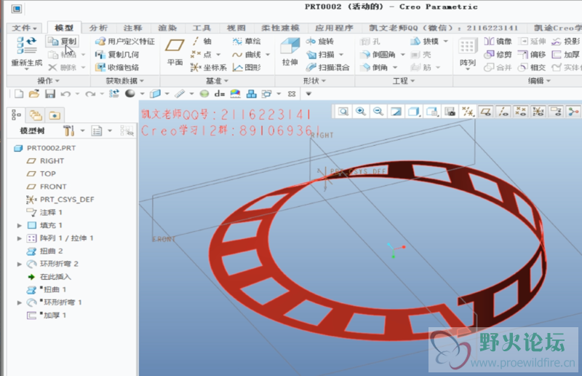Screen dimensions: 582x376
Task: Open the 操作 group dropdown
Action: coord(48,81)
